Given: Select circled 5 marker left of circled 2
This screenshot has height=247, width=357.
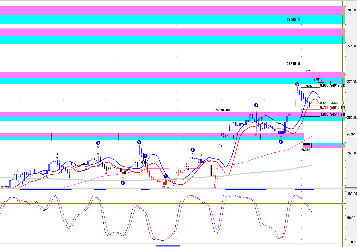Looking at the screenshot, I should click(x=139, y=142).
